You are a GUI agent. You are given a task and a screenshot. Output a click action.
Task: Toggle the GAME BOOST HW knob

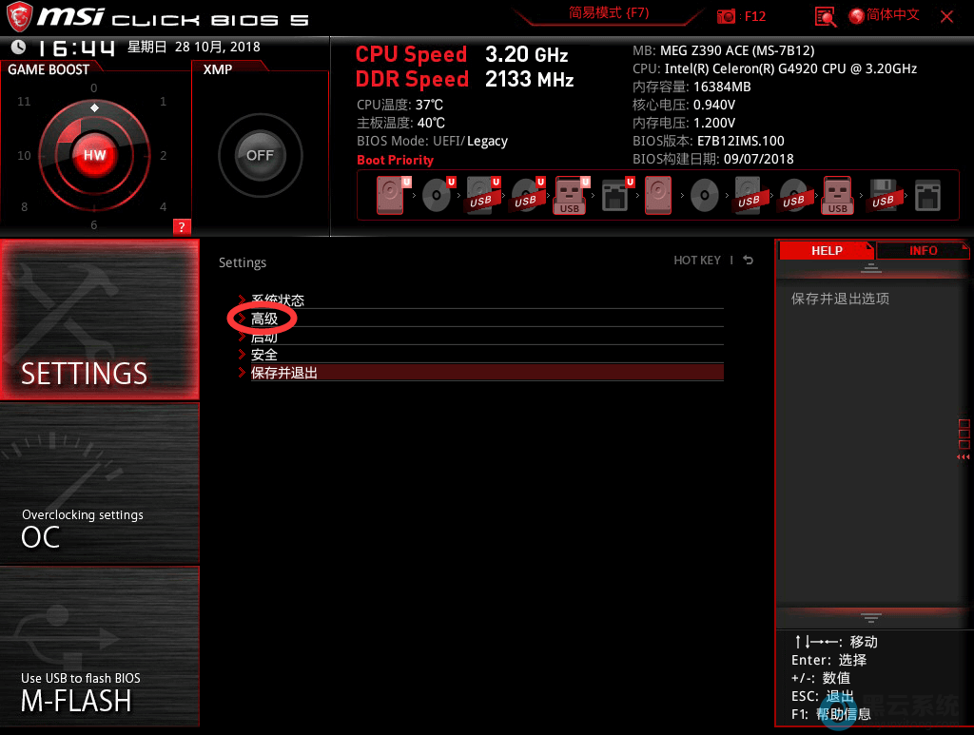pos(94,155)
